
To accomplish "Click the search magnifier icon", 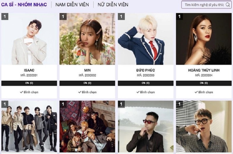I will [x=228, y=5].
